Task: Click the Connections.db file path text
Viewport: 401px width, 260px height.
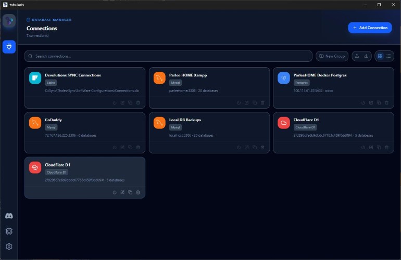Action: coord(92,90)
